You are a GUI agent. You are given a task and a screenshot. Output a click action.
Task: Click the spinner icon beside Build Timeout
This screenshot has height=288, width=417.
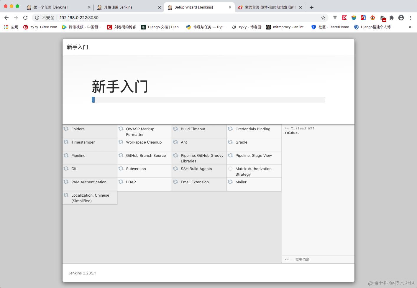tap(175, 129)
